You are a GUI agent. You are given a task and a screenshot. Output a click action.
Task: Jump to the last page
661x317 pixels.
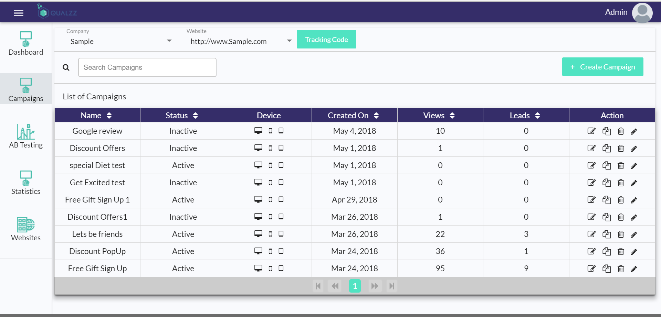tap(391, 286)
